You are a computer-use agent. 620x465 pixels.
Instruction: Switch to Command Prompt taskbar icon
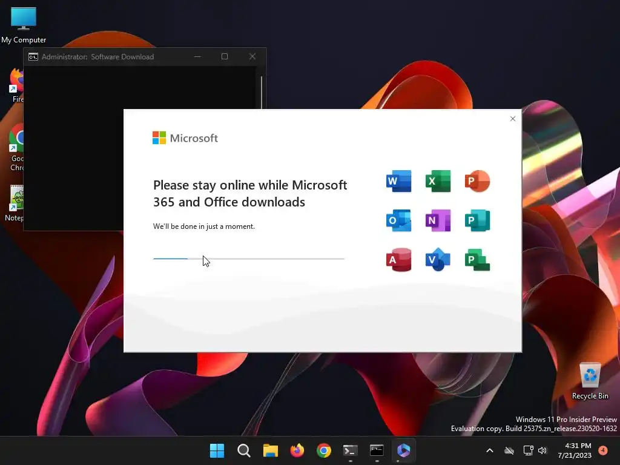pyautogui.click(x=377, y=450)
